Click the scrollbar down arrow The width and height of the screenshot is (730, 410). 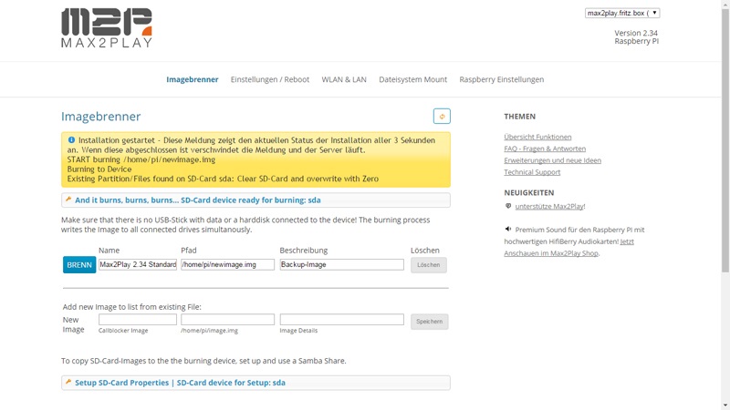tap(725, 405)
